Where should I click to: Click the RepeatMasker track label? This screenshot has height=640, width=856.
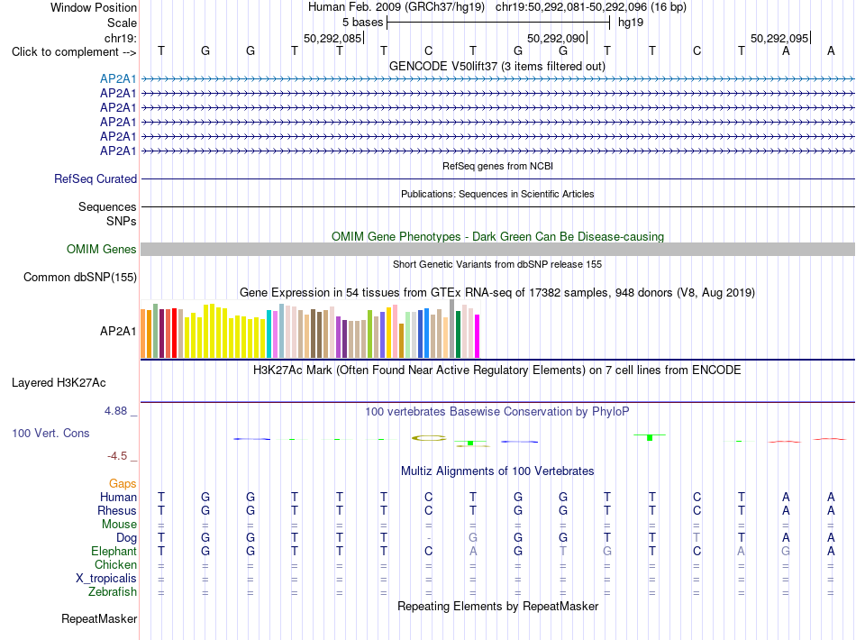click(99, 618)
